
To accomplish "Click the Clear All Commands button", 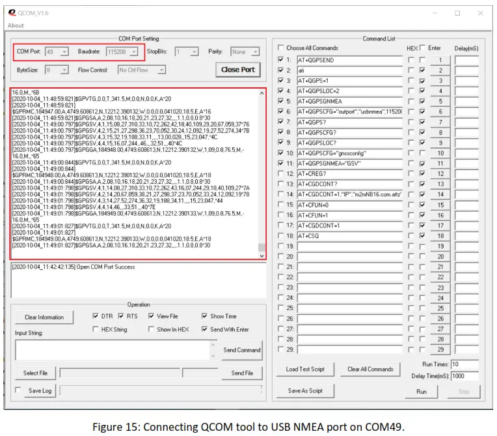I will pos(370,370).
